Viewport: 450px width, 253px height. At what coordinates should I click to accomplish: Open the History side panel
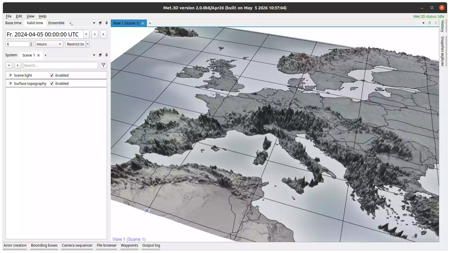coord(442,26)
